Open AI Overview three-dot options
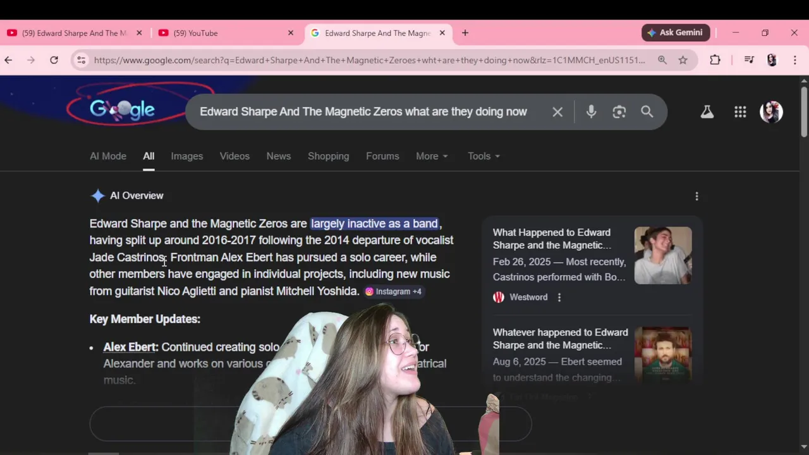 696,197
